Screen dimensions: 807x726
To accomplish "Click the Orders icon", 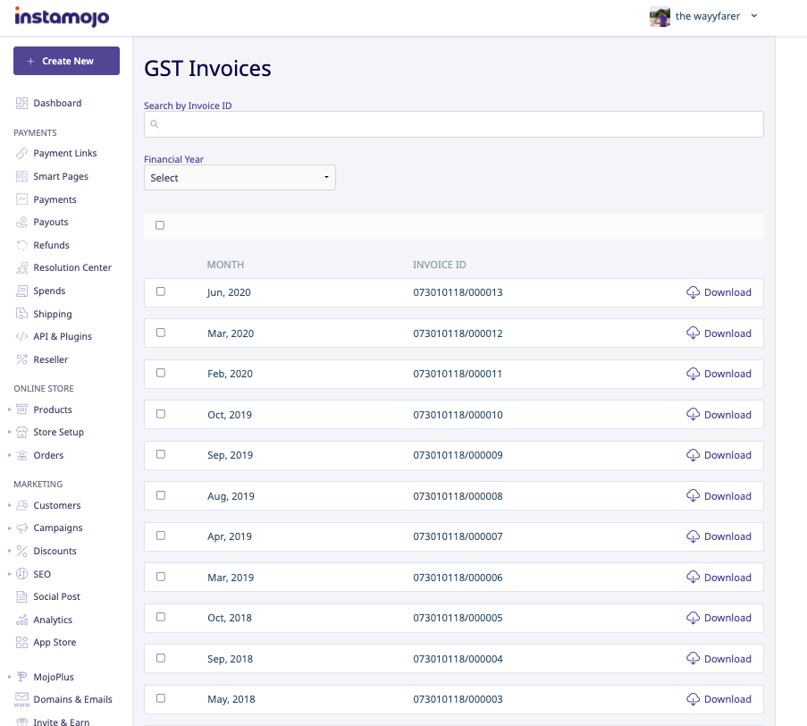I will pos(21,455).
